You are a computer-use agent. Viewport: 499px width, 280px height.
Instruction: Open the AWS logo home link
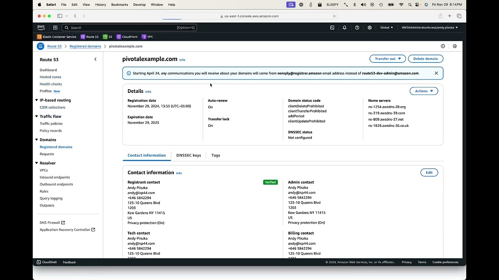point(41,28)
